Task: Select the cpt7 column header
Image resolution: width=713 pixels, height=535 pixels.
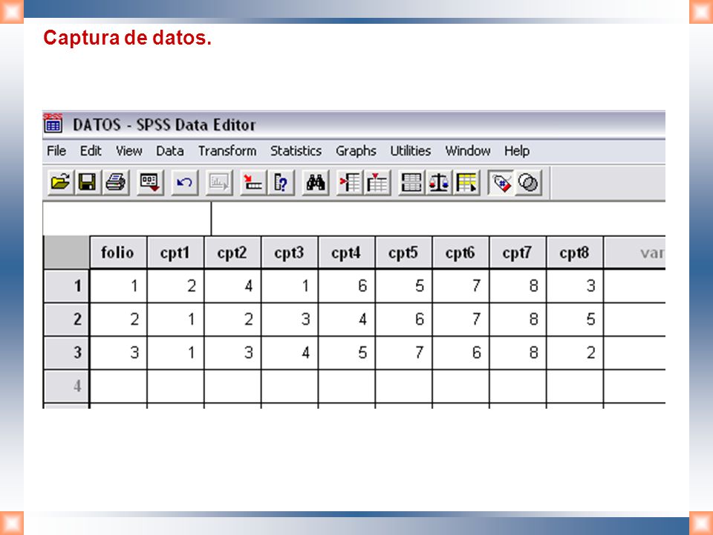Action: coord(518,253)
